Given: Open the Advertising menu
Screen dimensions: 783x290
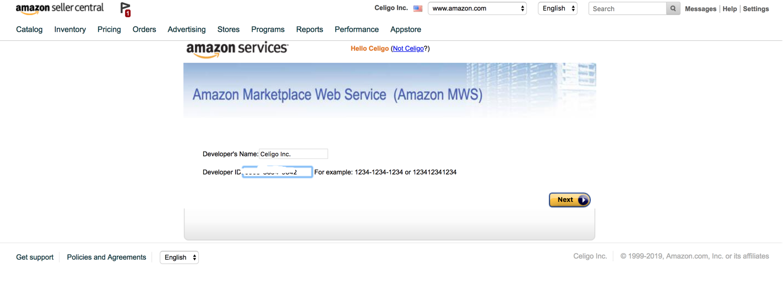Looking at the screenshot, I should (187, 30).
